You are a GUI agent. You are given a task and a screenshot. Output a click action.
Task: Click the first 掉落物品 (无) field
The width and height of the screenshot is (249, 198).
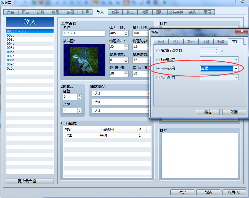tap(120, 94)
